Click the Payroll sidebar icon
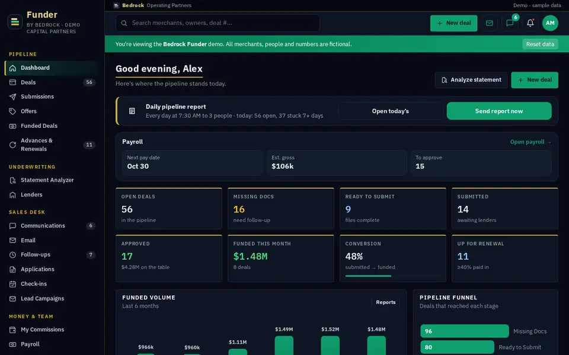 12,344
